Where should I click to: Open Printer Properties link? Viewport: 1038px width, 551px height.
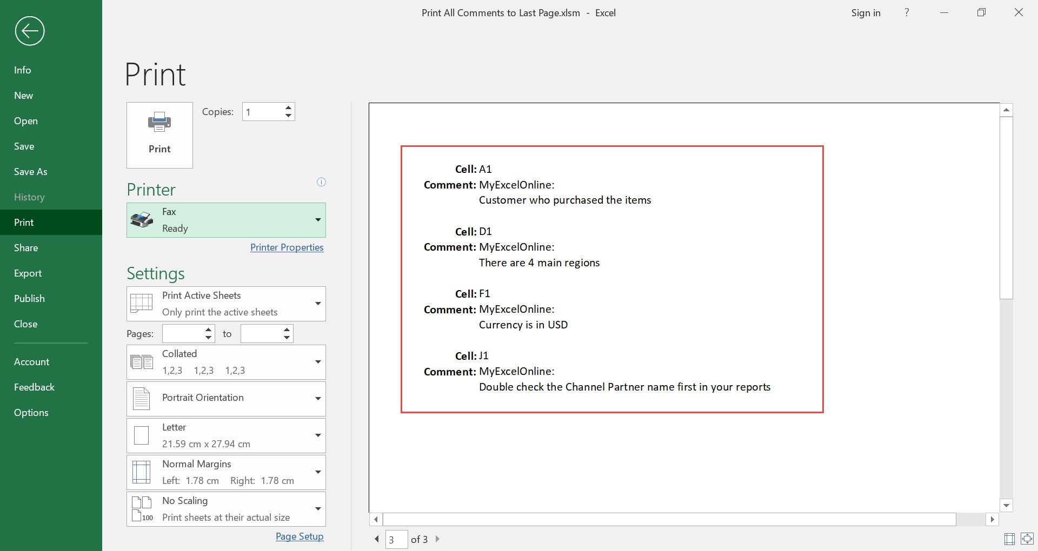287,247
